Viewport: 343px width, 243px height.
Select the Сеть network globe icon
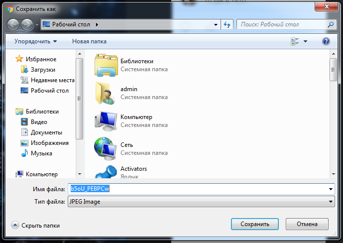coord(106,148)
